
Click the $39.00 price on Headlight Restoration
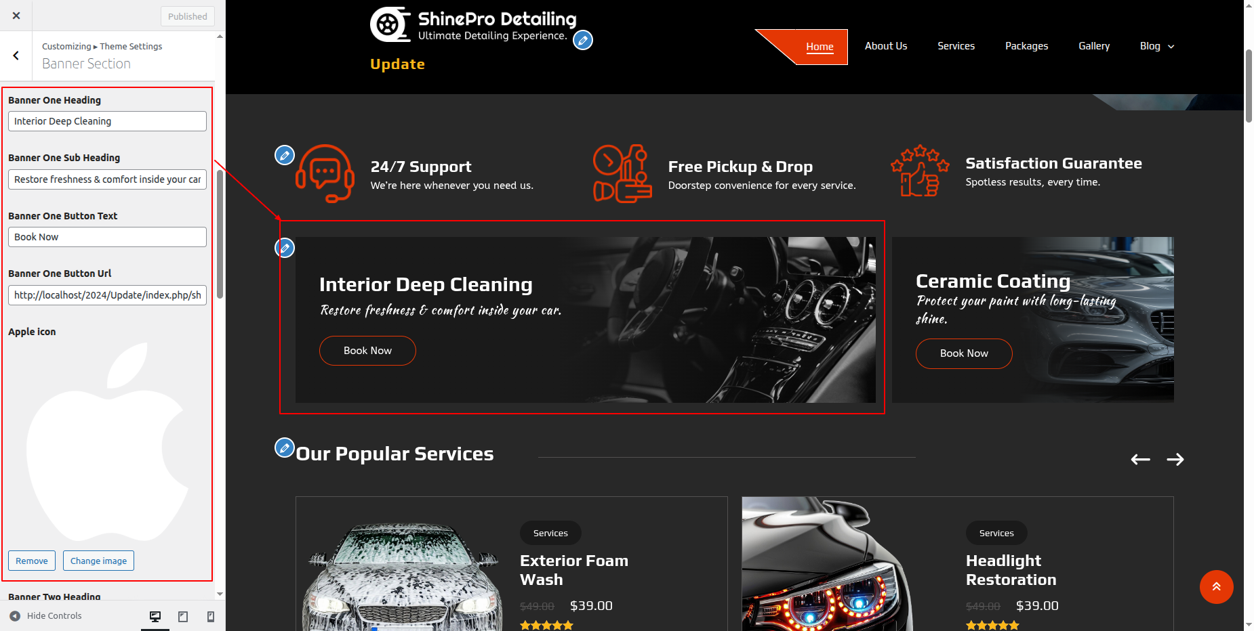point(1037,606)
